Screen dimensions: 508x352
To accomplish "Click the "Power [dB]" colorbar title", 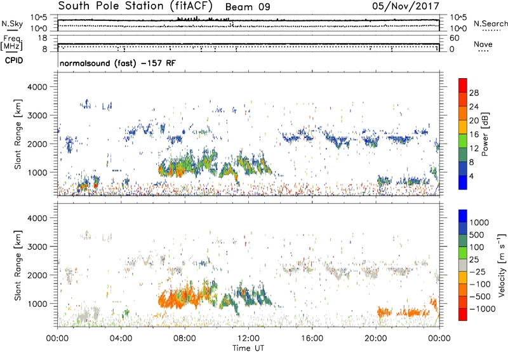I will coord(485,134).
